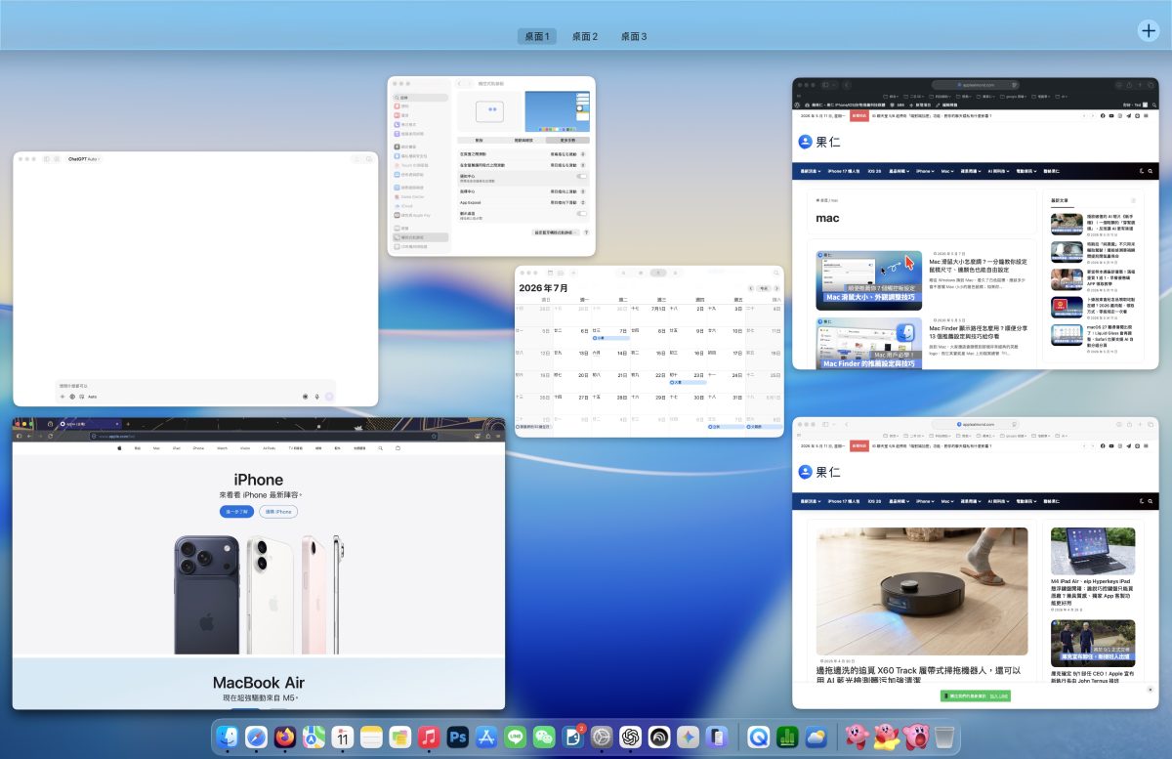Open Maps from the Dock
This screenshot has width=1172, height=759.
314,737
